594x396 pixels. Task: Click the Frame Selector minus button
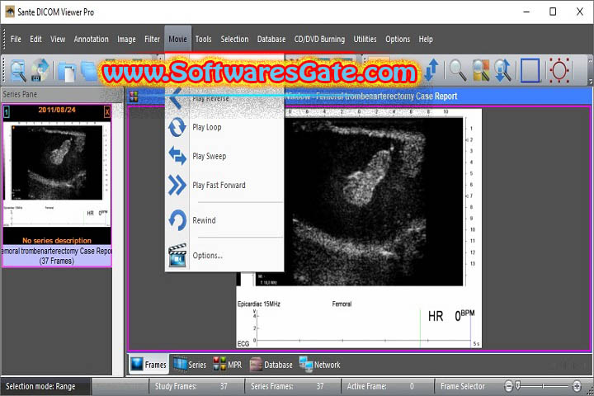point(509,386)
